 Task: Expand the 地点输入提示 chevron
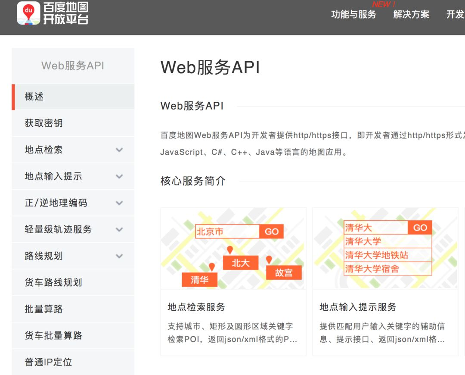[x=119, y=177]
